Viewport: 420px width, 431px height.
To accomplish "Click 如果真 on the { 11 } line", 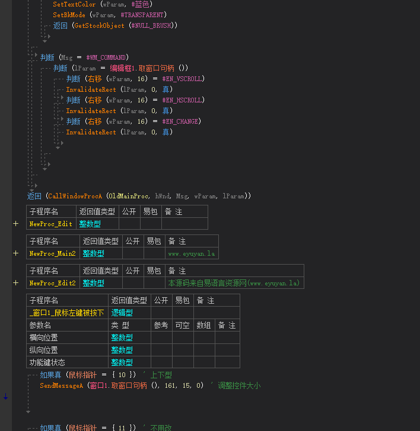I will pyautogui.click(x=50, y=427).
